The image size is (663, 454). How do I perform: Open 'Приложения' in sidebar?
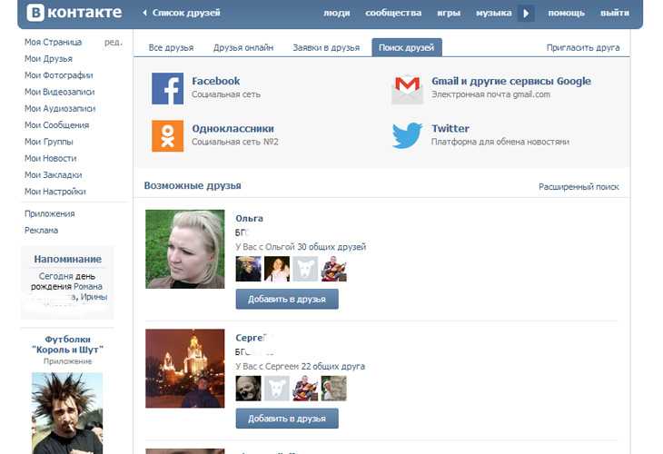tap(49, 214)
